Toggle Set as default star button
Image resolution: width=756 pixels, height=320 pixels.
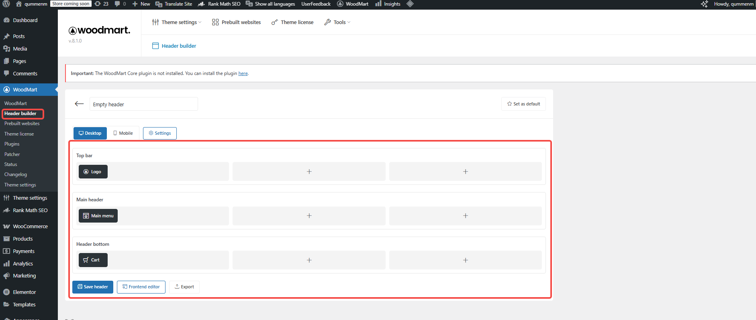pyautogui.click(x=523, y=104)
